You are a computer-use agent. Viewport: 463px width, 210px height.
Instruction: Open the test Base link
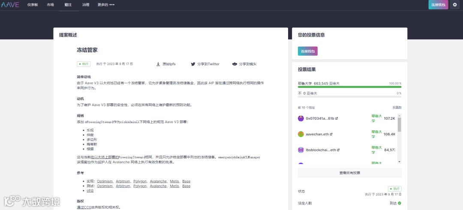pyautogui.click(x=186, y=186)
